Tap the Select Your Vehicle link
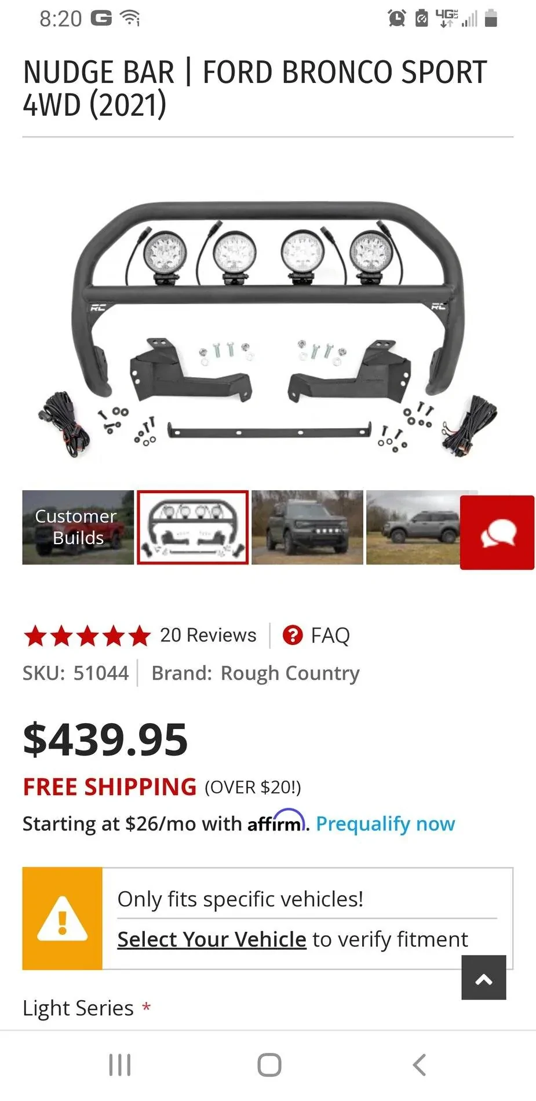 click(x=212, y=939)
